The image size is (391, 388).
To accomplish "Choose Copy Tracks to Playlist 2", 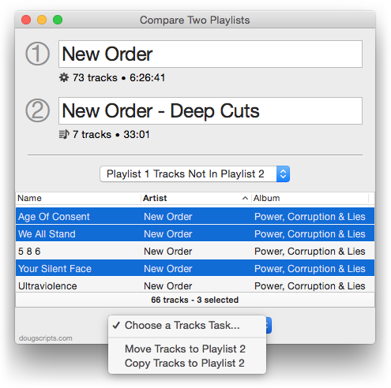I will click(185, 363).
